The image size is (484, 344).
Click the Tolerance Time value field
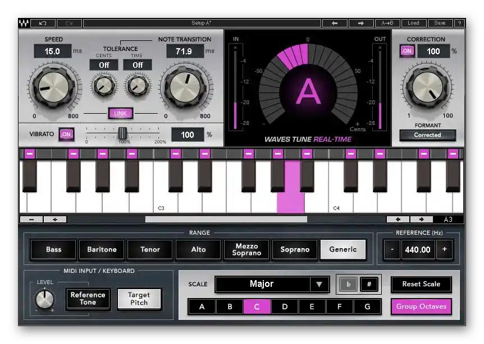coord(138,65)
